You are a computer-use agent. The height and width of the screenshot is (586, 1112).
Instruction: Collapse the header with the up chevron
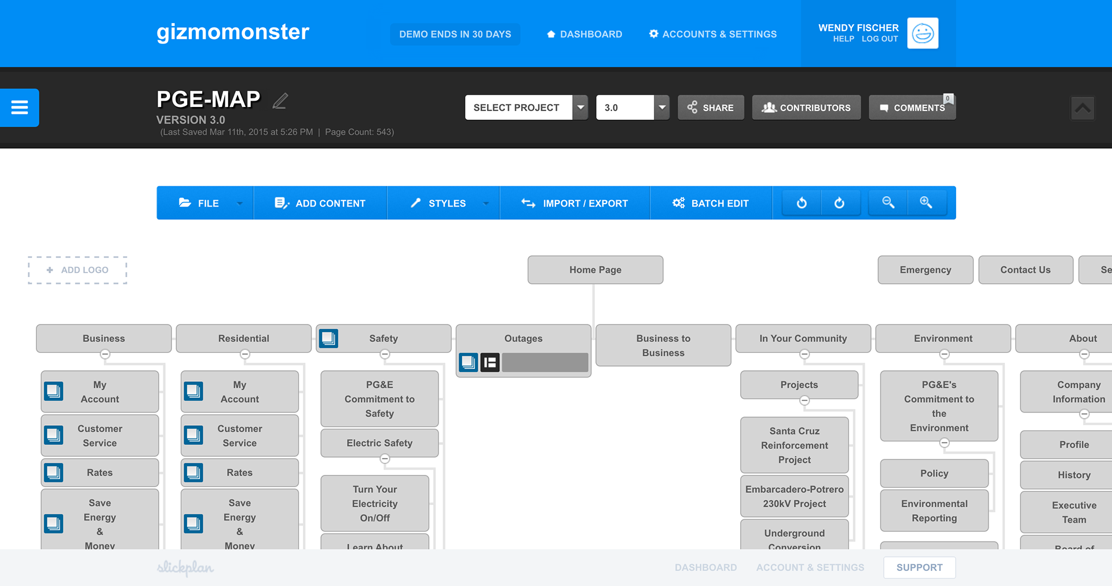1082,108
